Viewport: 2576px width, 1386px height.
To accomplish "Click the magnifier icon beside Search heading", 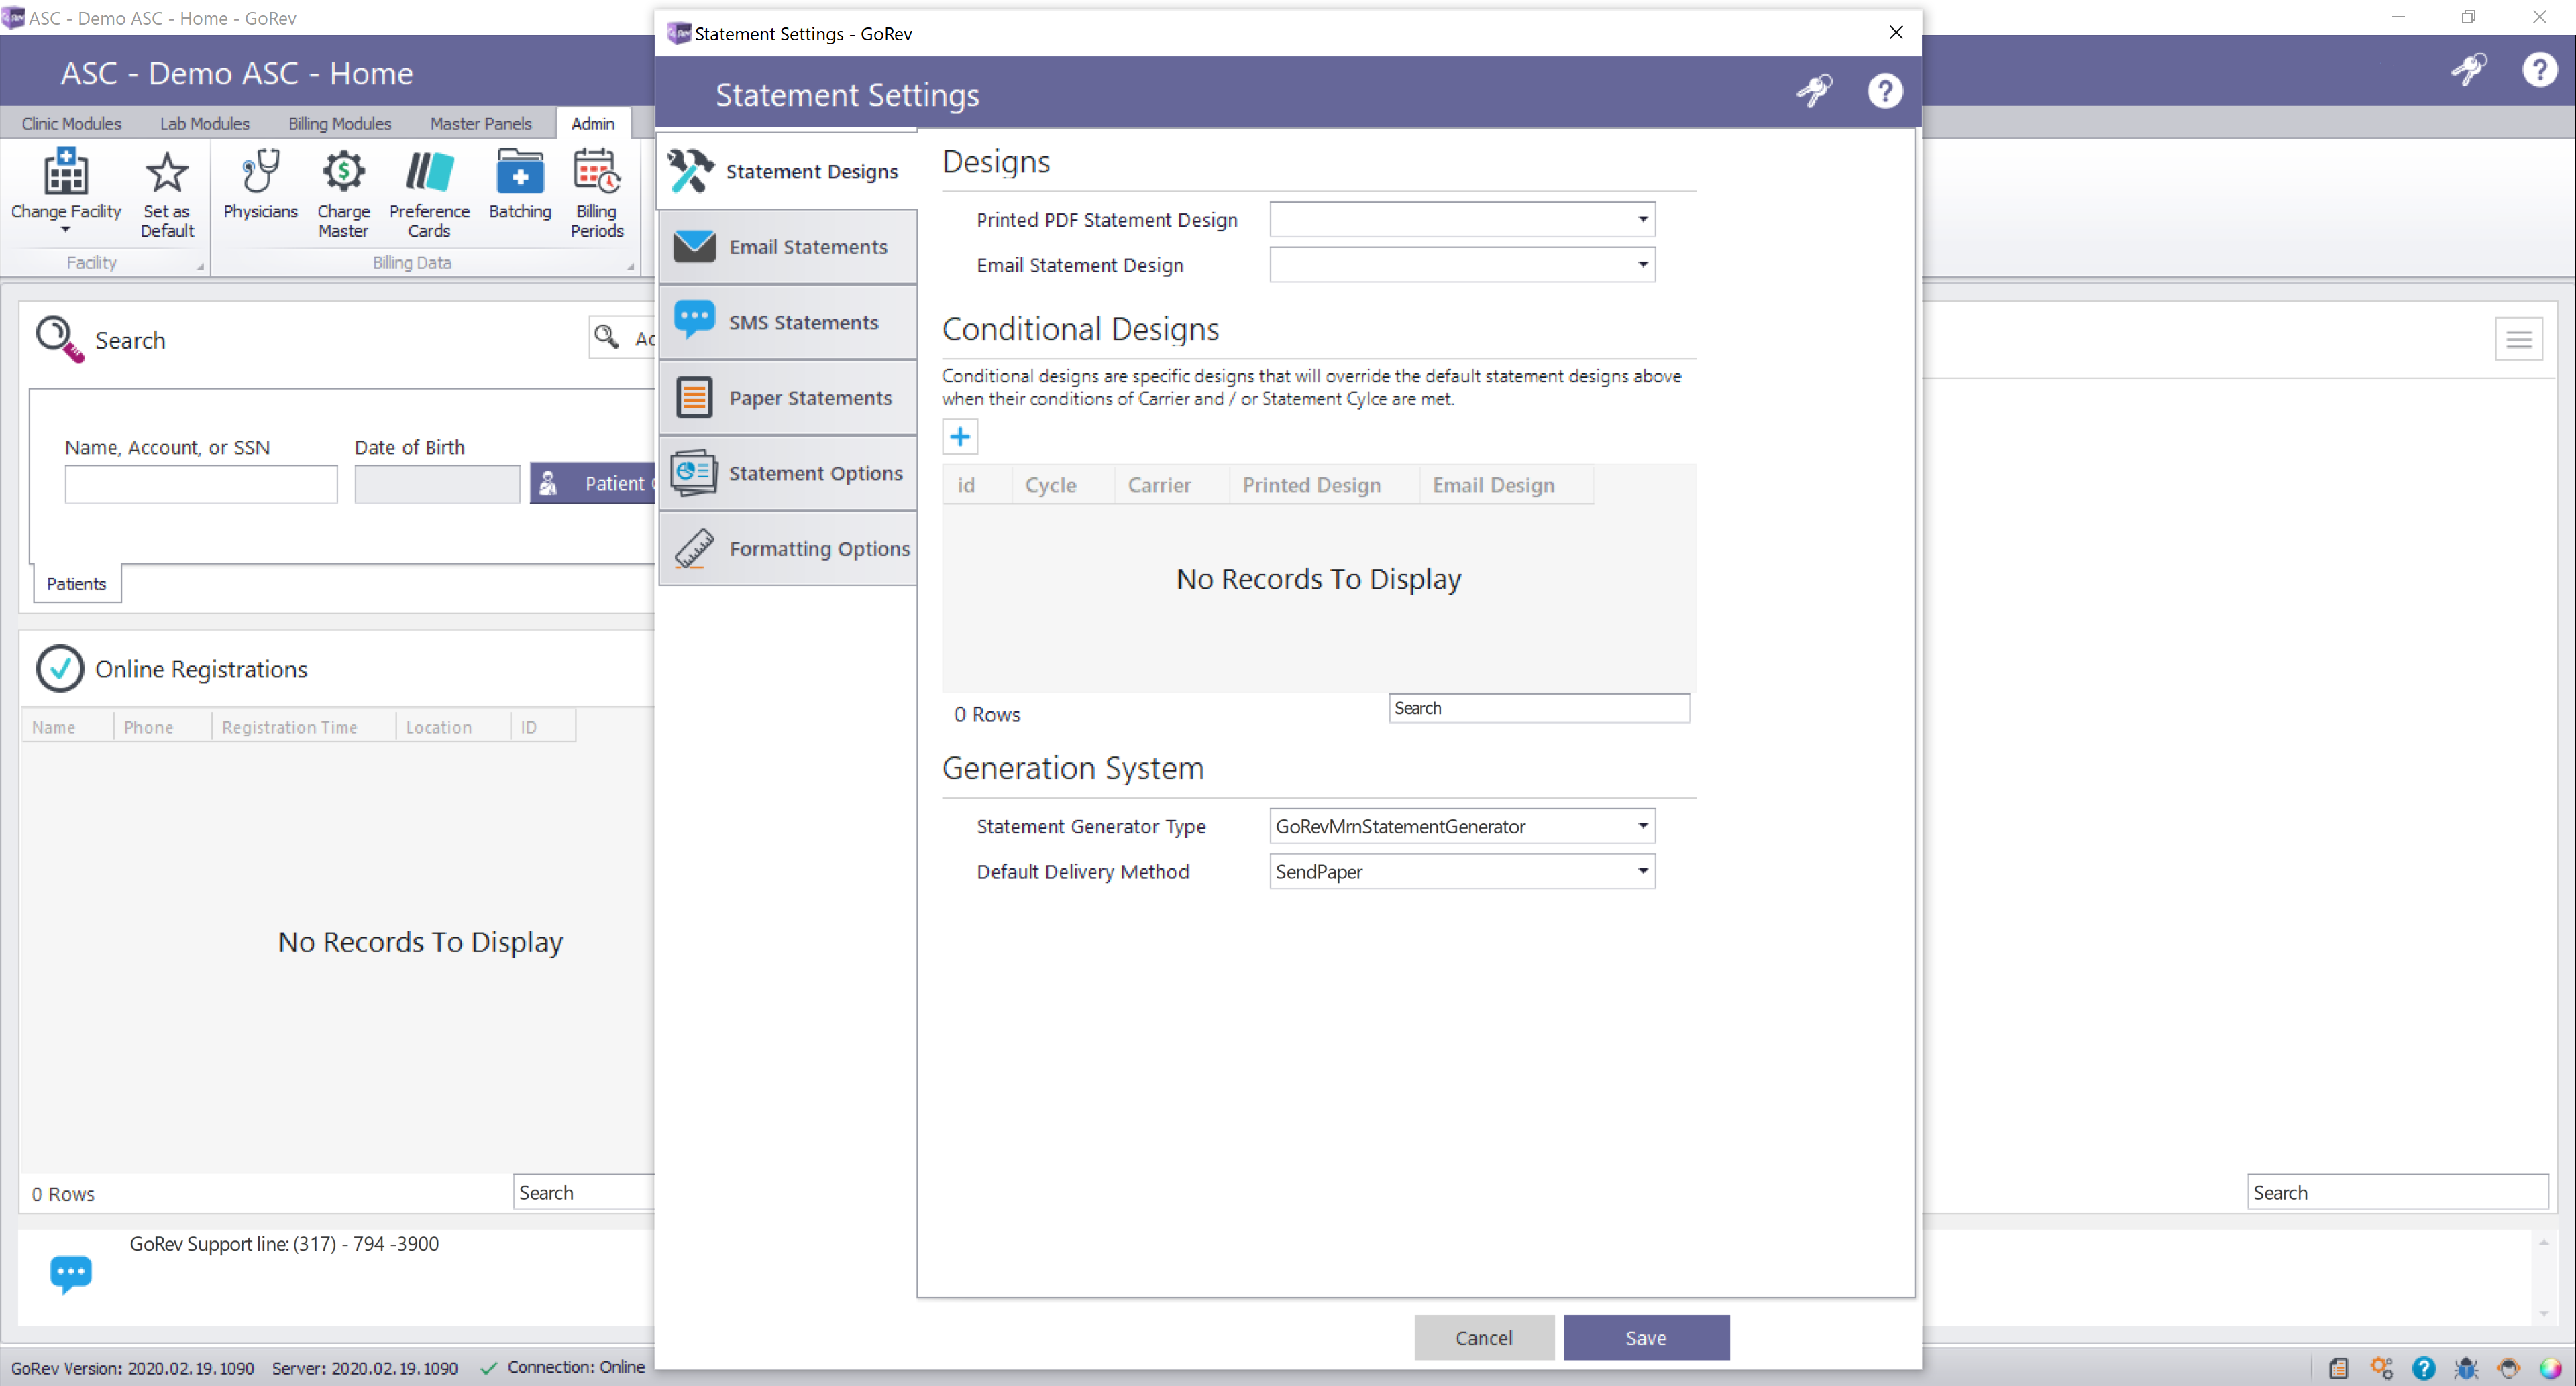I will click(x=59, y=340).
